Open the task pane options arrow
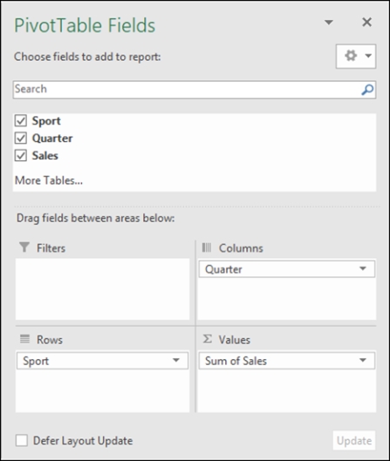The width and height of the screenshot is (390, 461). (x=328, y=22)
